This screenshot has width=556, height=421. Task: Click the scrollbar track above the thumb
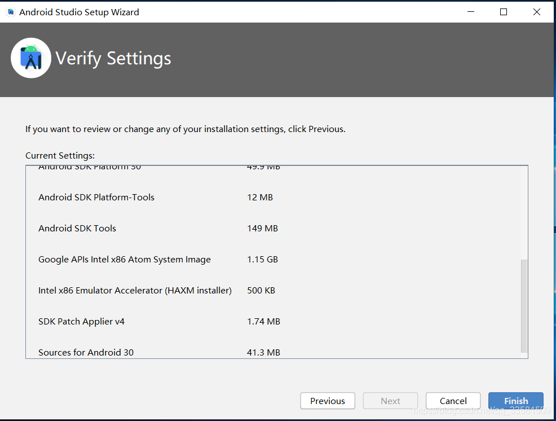point(524,213)
